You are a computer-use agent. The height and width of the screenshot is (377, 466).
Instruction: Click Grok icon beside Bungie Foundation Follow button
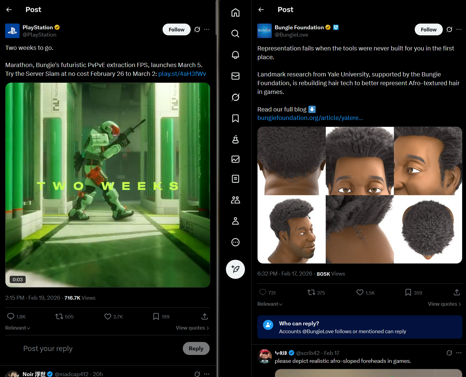(449, 29)
